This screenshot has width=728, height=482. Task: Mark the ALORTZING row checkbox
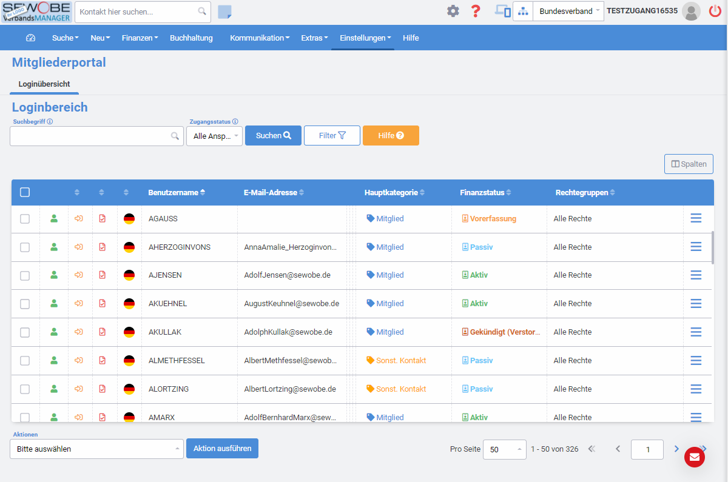click(25, 389)
